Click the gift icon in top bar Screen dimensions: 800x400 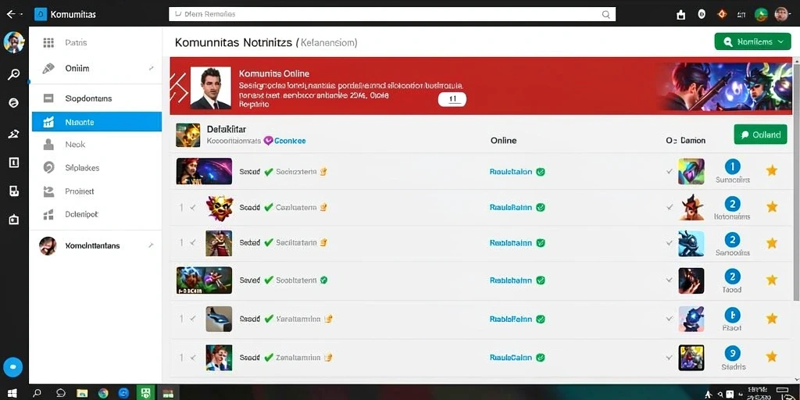point(680,15)
